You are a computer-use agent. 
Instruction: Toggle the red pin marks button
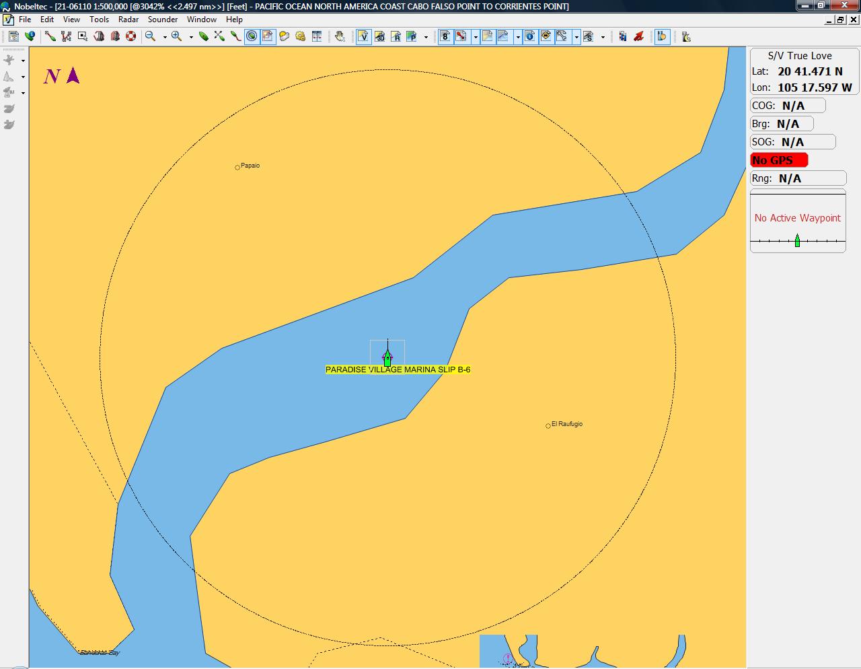click(461, 36)
